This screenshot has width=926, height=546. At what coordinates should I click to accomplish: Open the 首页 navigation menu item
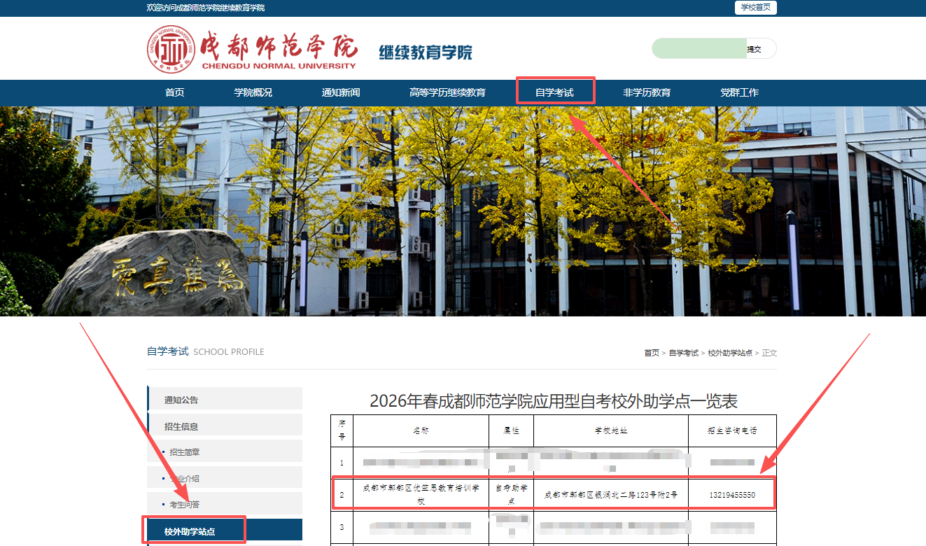[174, 92]
